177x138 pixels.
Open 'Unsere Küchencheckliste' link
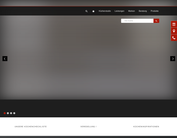click(x=31, y=127)
